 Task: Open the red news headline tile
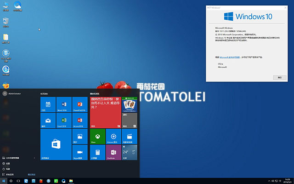coord(105,112)
